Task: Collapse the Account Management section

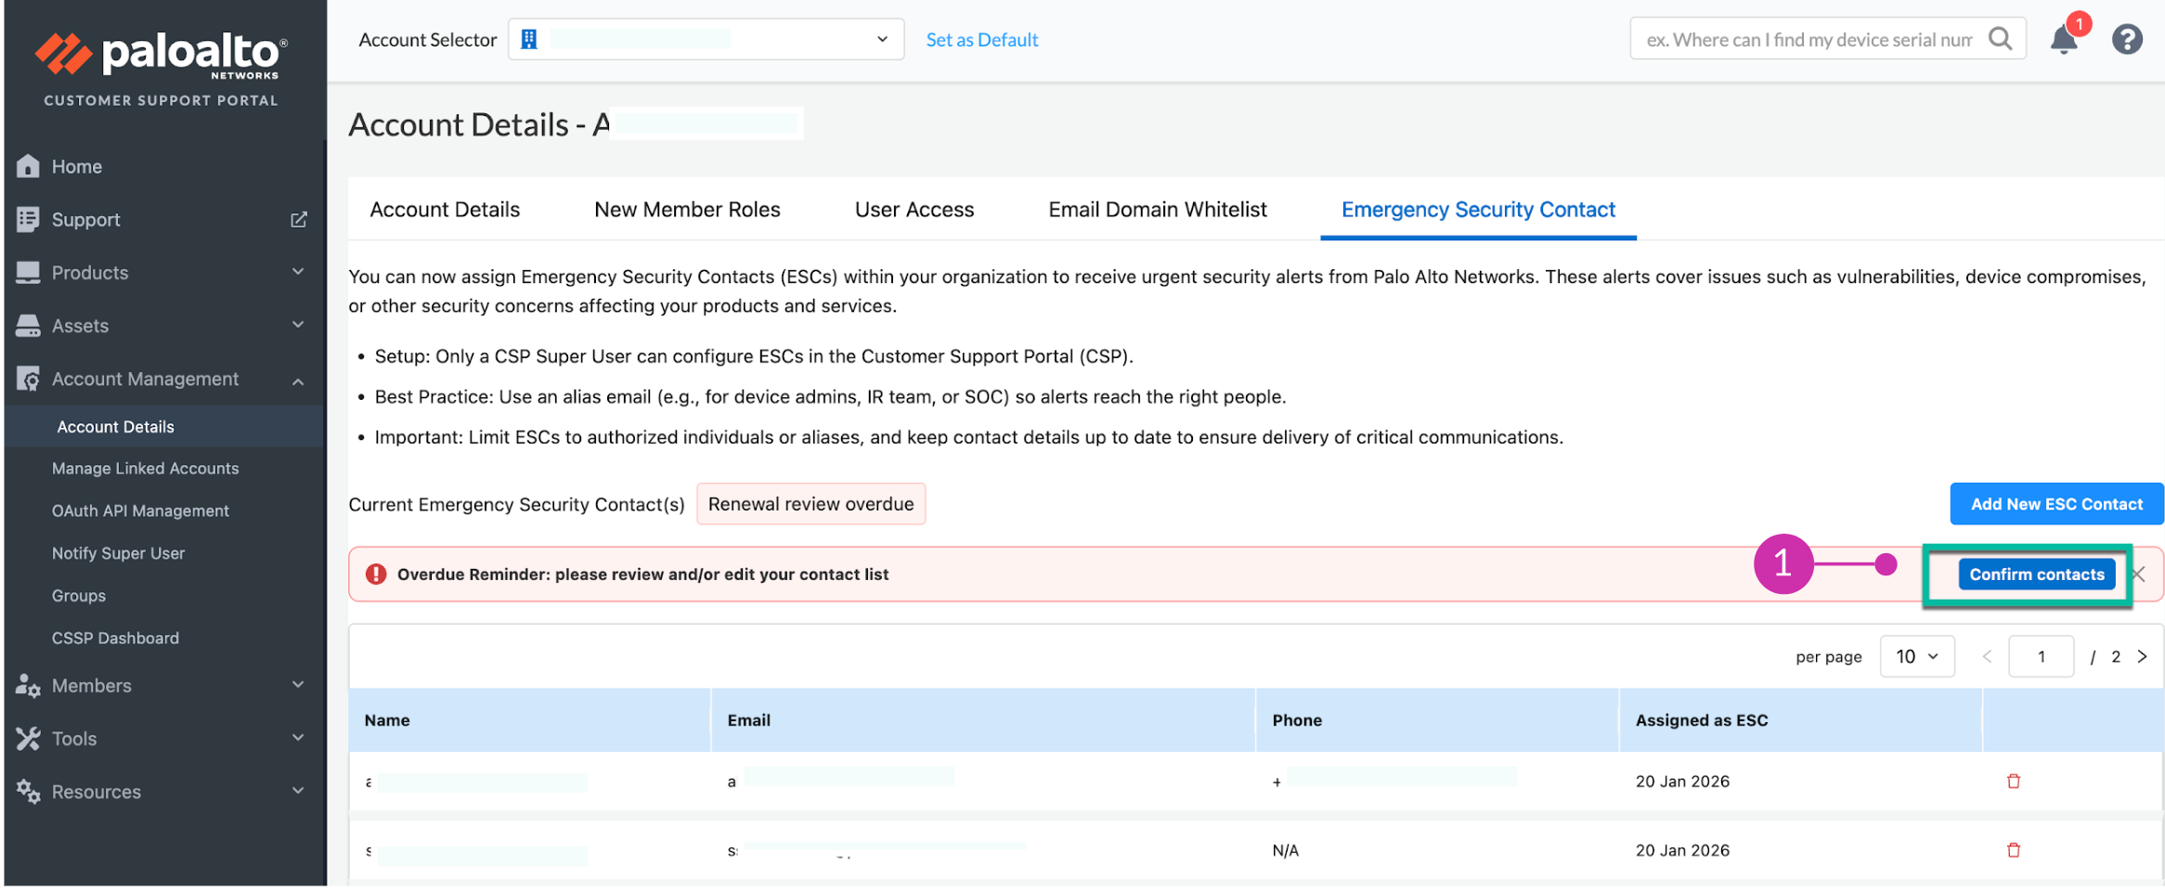Action: (298, 381)
